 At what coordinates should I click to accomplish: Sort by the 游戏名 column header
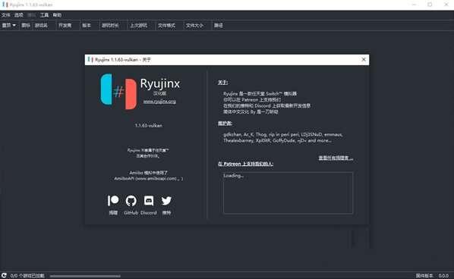click(41, 26)
